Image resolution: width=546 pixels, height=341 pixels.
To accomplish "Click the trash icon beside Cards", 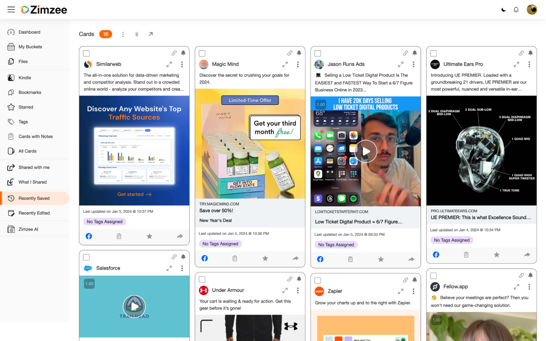I will coord(136,34).
